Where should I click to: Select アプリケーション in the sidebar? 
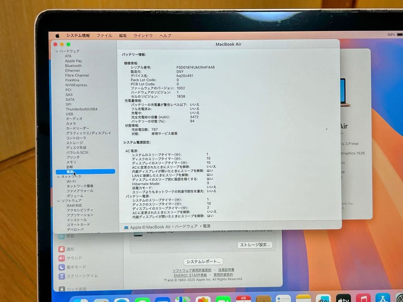[x=80, y=215]
